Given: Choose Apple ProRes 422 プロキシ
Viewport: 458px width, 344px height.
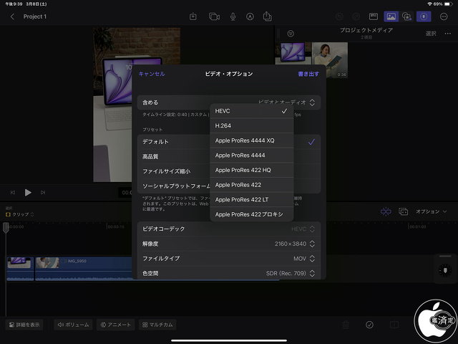Looking at the screenshot, I should click(x=251, y=214).
